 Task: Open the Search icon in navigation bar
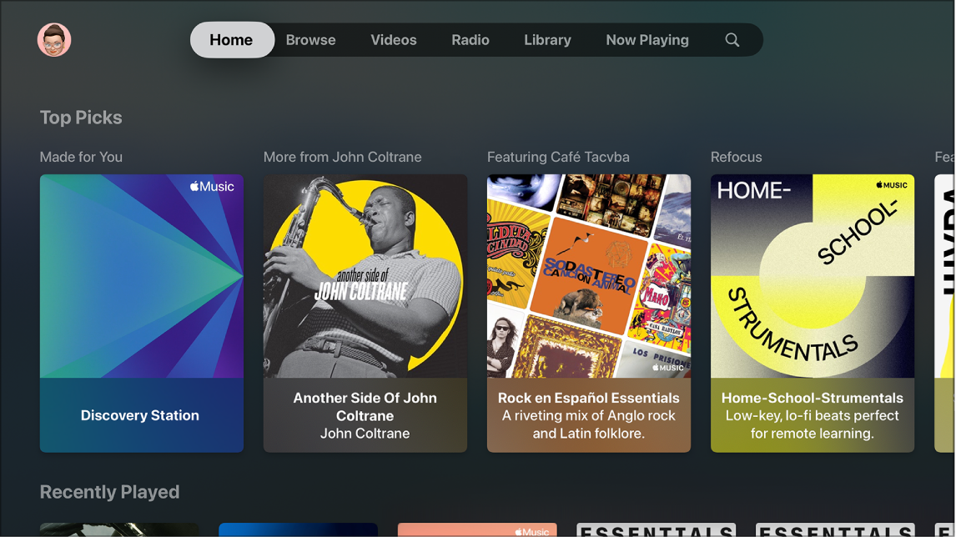click(732, 39)
